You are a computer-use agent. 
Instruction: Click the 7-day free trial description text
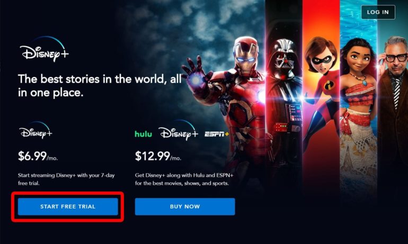click(66, 179)
